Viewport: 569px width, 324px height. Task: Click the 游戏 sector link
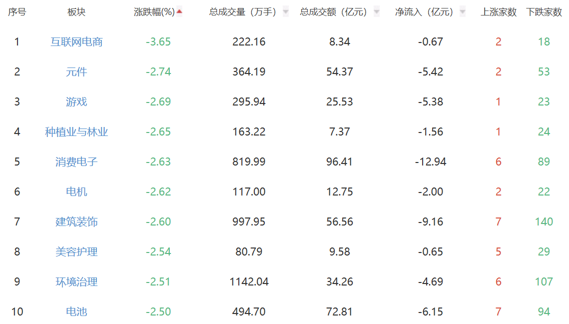click(76, 102)
